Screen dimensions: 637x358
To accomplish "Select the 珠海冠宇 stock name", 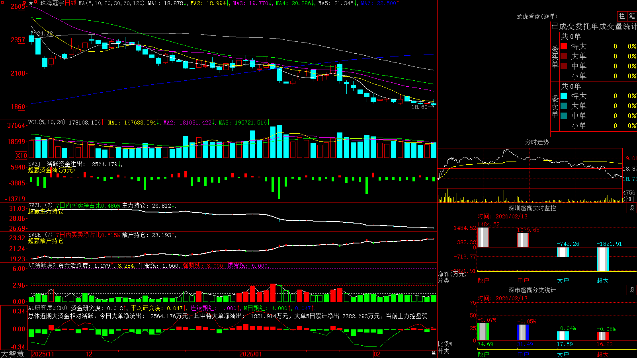I will (x=52, y=3).
